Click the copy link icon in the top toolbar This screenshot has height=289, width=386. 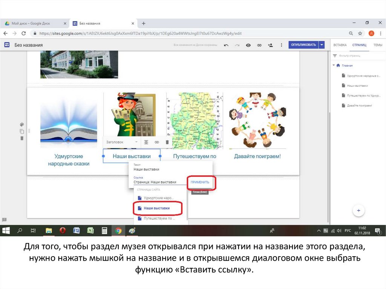(x=259, y=45)
